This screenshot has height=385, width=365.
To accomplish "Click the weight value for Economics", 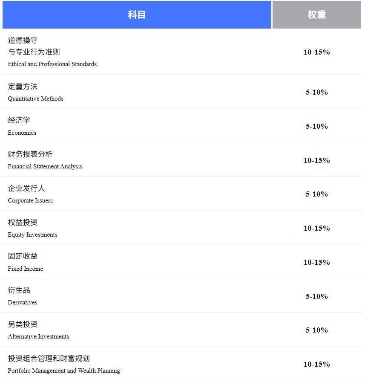I will pyautogui.click(x=316, y=126).
